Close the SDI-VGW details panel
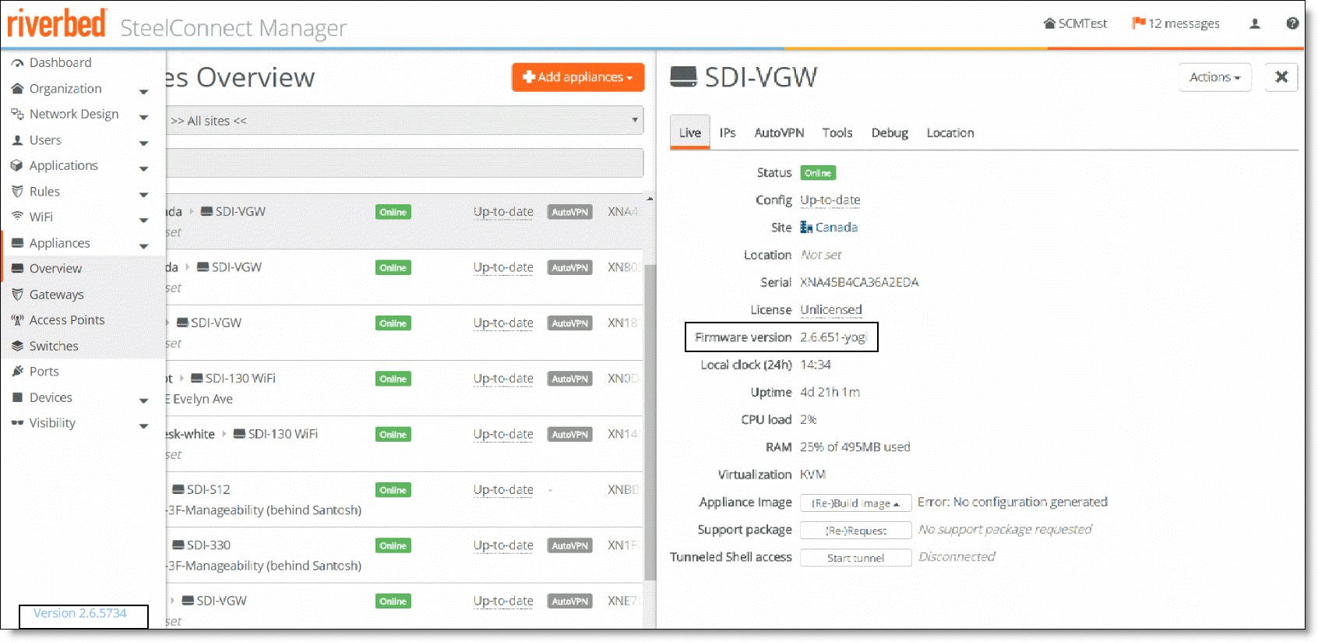The width and height of the screenshot is (1318, 642). (x=1281, y=77)
